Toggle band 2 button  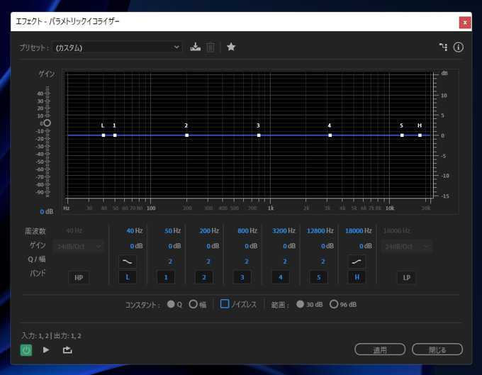pos(204,277)
